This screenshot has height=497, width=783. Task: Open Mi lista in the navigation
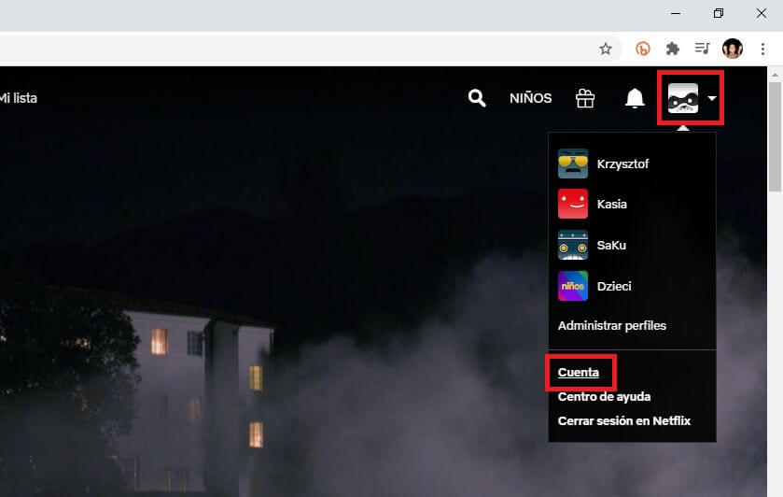[18, 98]
